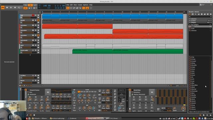Click the play position display 1.1.1.00
This screenshot has height=120, width=213.
tap(60, 6)
